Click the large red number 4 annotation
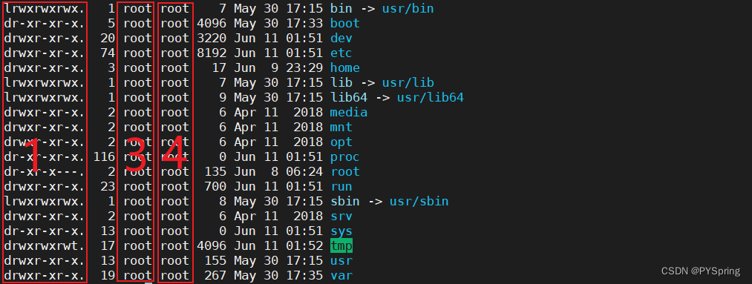 pos(174,154)
